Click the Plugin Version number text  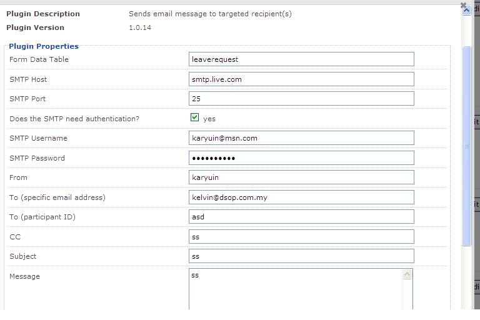click(140, 27)
